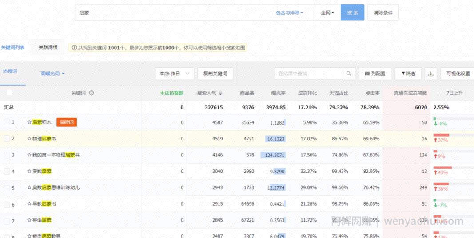The image size is (474, 238).
Task: Click the summary value 327615
Action: coord(214,107)
